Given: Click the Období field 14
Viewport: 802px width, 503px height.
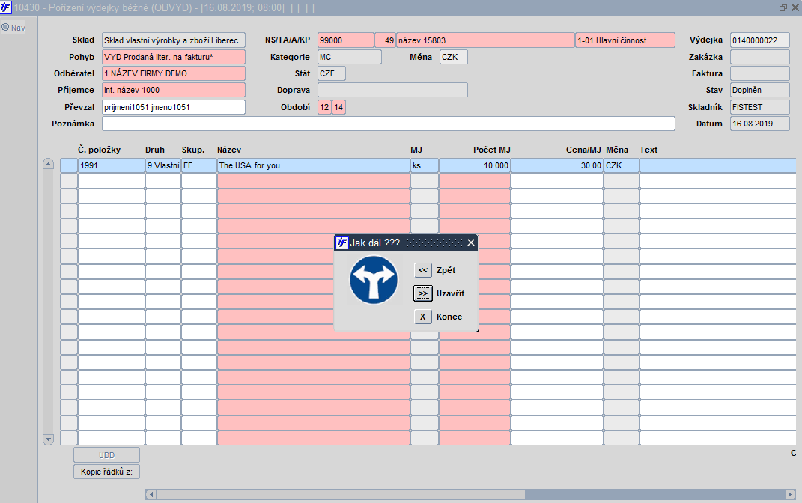Looking at the screenshot, I should click(338, 107).
